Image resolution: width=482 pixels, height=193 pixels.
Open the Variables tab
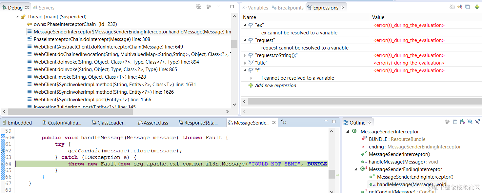(255, 8)
